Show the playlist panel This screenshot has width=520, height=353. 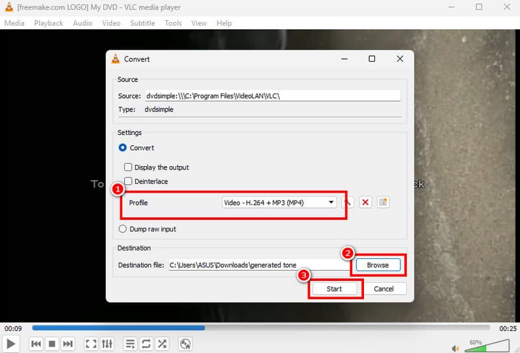point(130,344)
